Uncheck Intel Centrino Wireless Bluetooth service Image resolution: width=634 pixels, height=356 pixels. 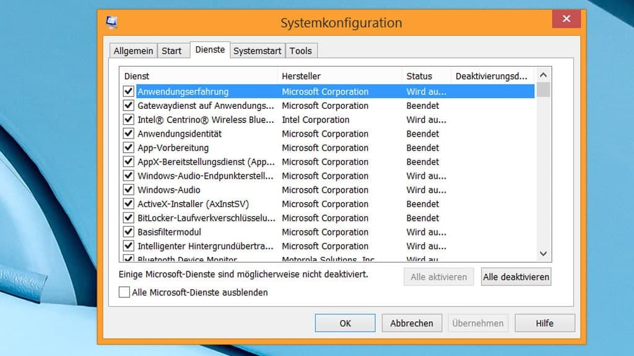pos(129,119)
